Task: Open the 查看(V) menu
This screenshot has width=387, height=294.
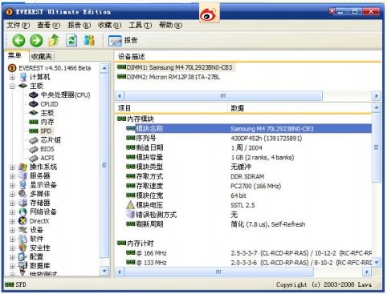Action: tap(48, 25)
